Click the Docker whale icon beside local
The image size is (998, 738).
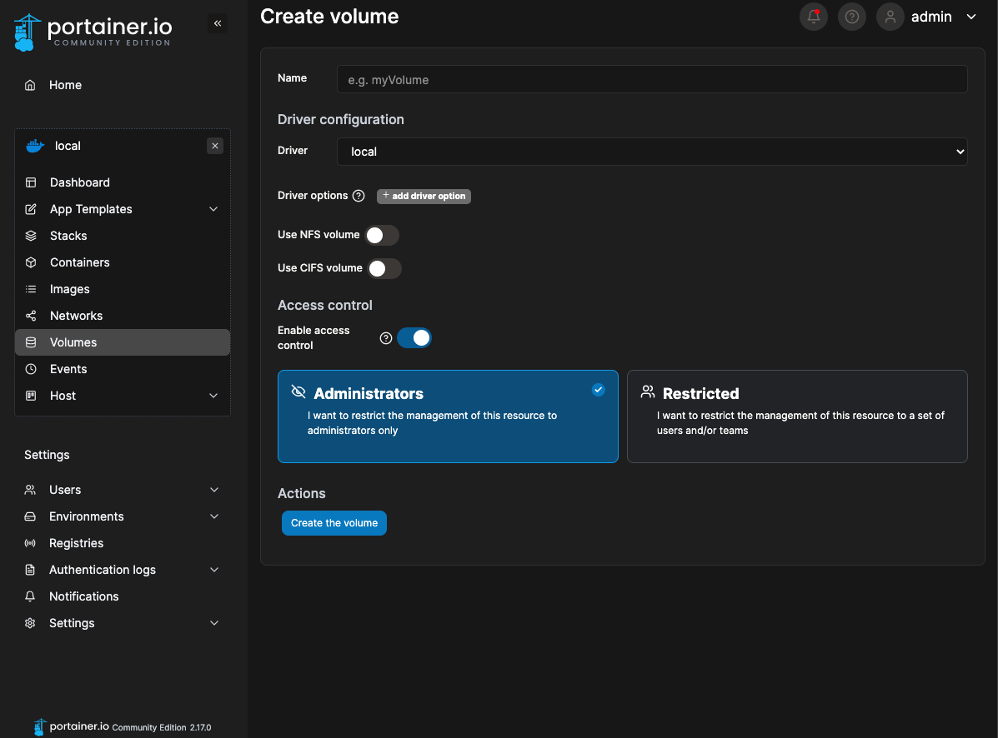(x=35, y=146)
